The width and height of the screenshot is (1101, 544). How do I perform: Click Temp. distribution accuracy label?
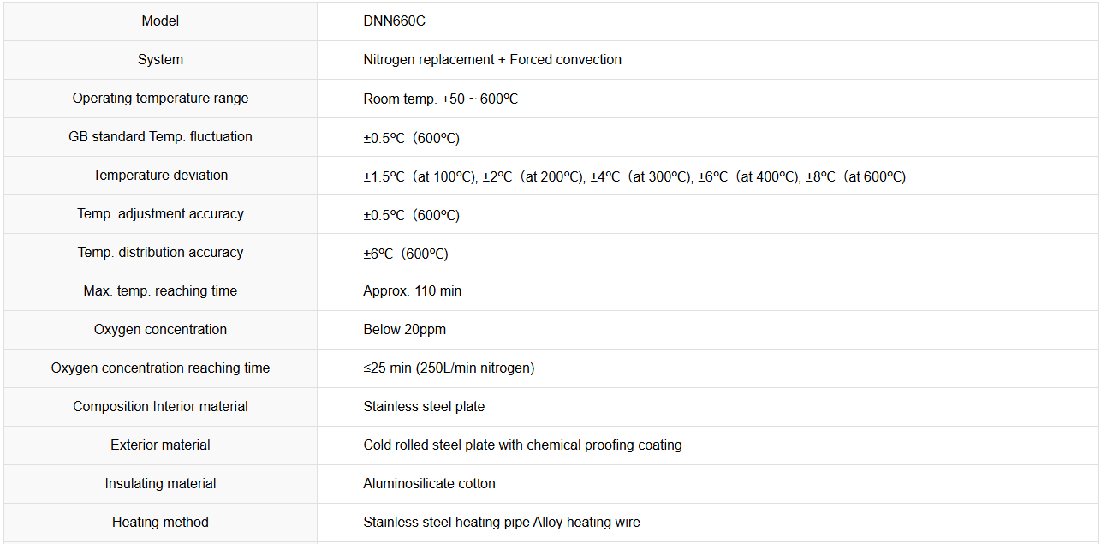point(160,253)
